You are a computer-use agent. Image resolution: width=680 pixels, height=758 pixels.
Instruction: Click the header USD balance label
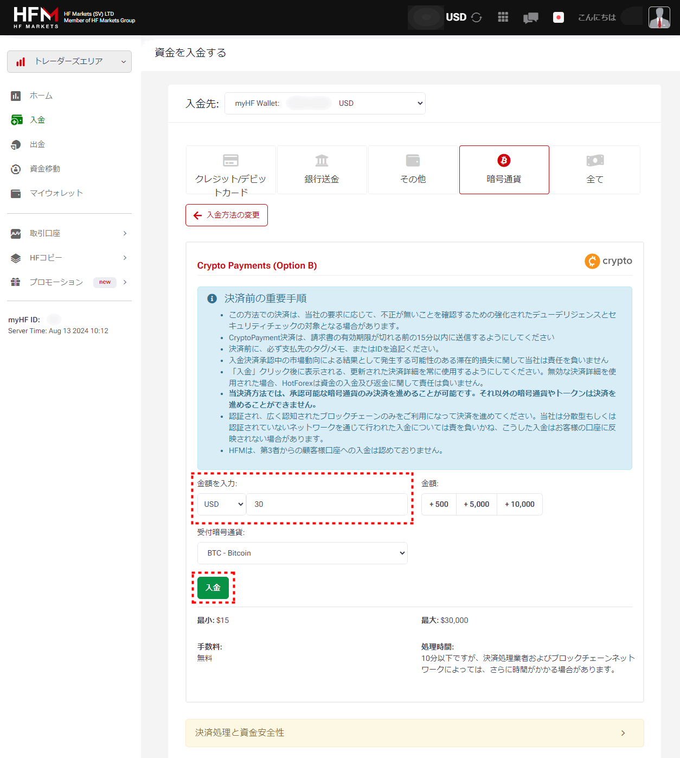tap(456, 17)
